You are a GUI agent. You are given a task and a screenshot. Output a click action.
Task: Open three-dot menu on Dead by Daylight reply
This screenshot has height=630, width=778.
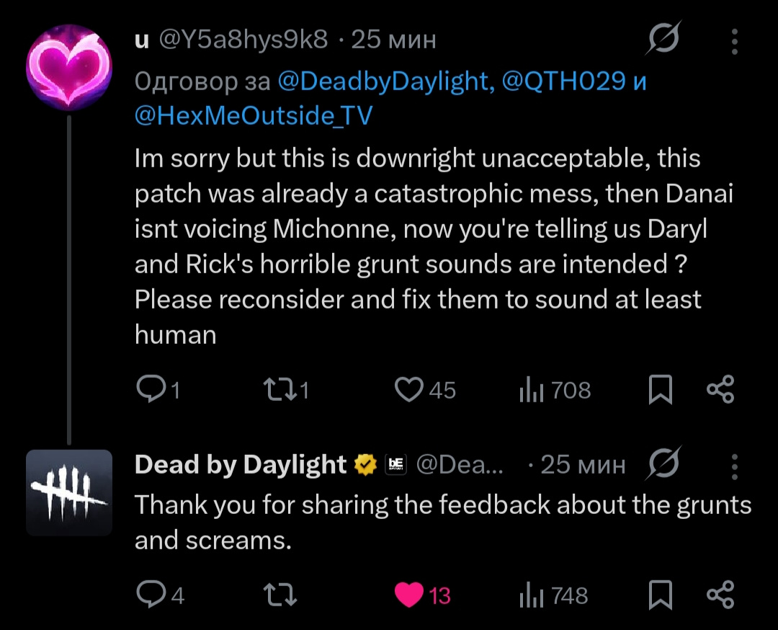tap(735, 466)
